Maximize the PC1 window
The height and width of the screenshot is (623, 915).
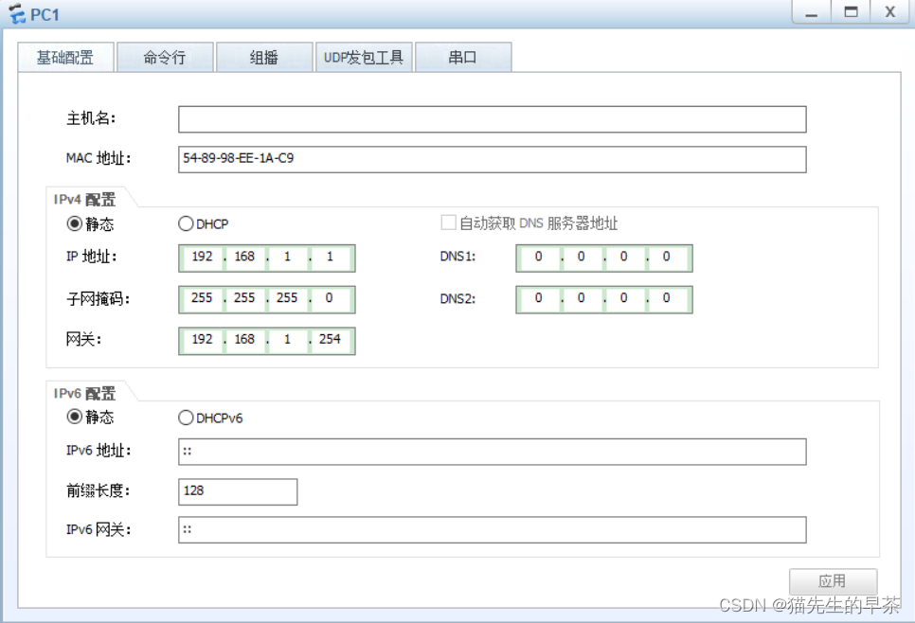point(851,11)
